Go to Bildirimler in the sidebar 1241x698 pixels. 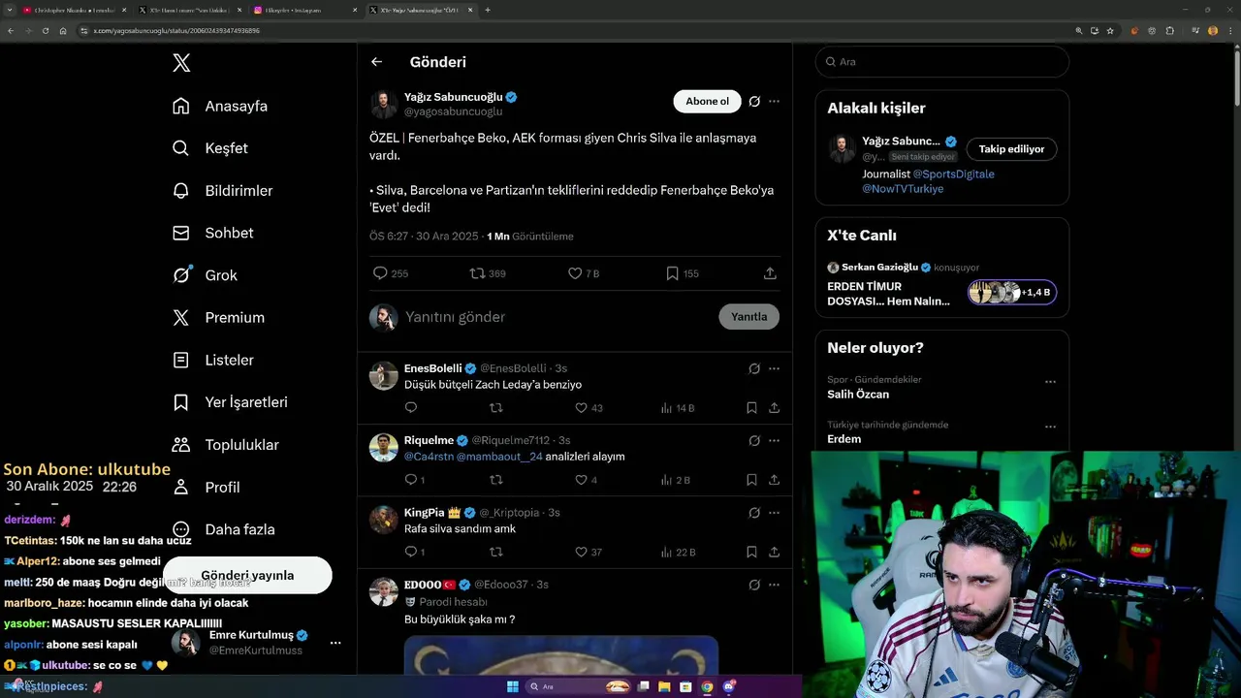coord(222,191)
